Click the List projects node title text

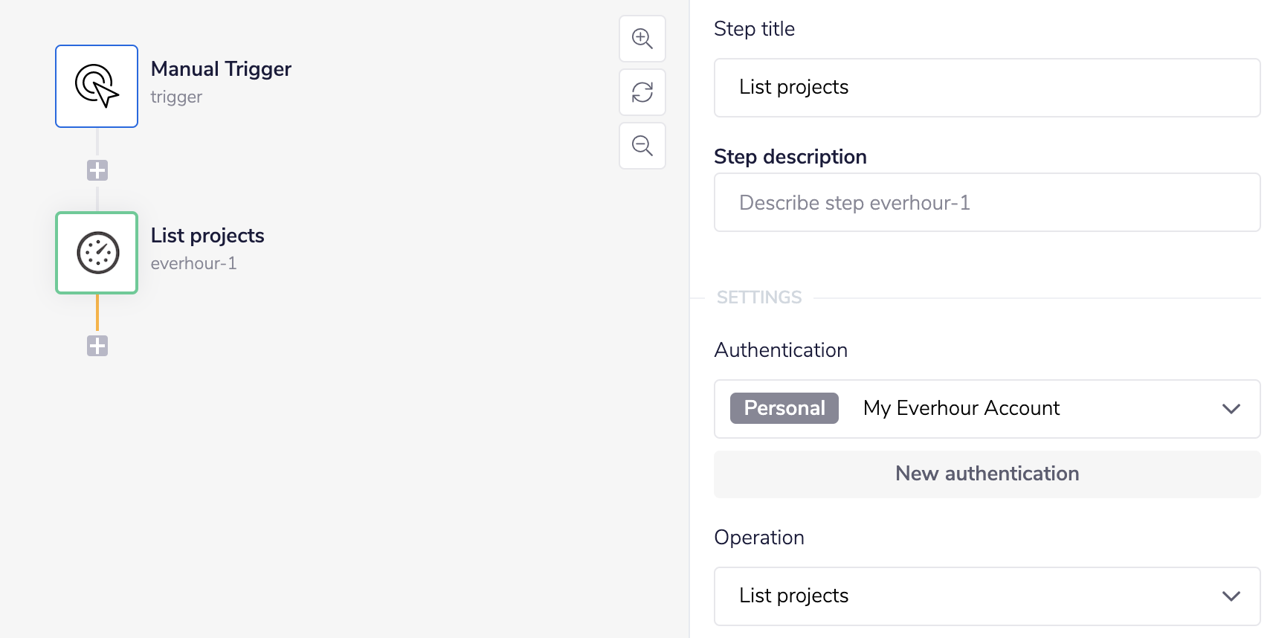click(x=207, y=236)
